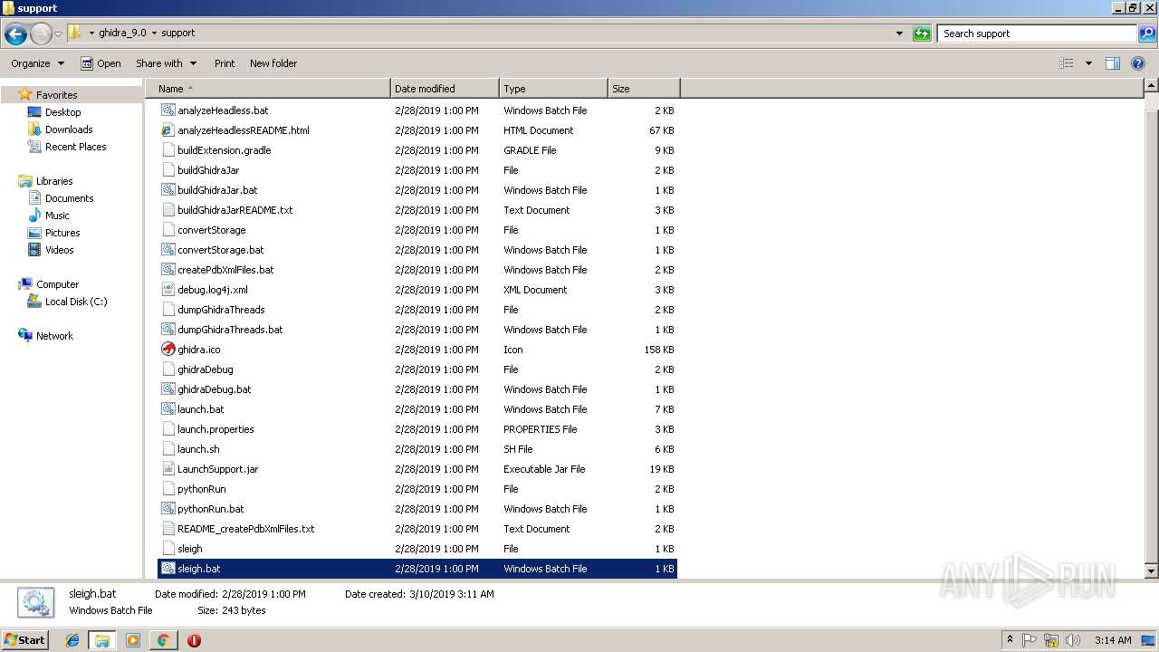1159x652 pixels.
Task: Click the Back navigation arrow
Action: pos(15,34)
